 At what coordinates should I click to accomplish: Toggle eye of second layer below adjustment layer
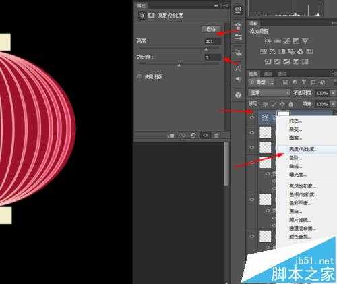(x=252, y=148)
